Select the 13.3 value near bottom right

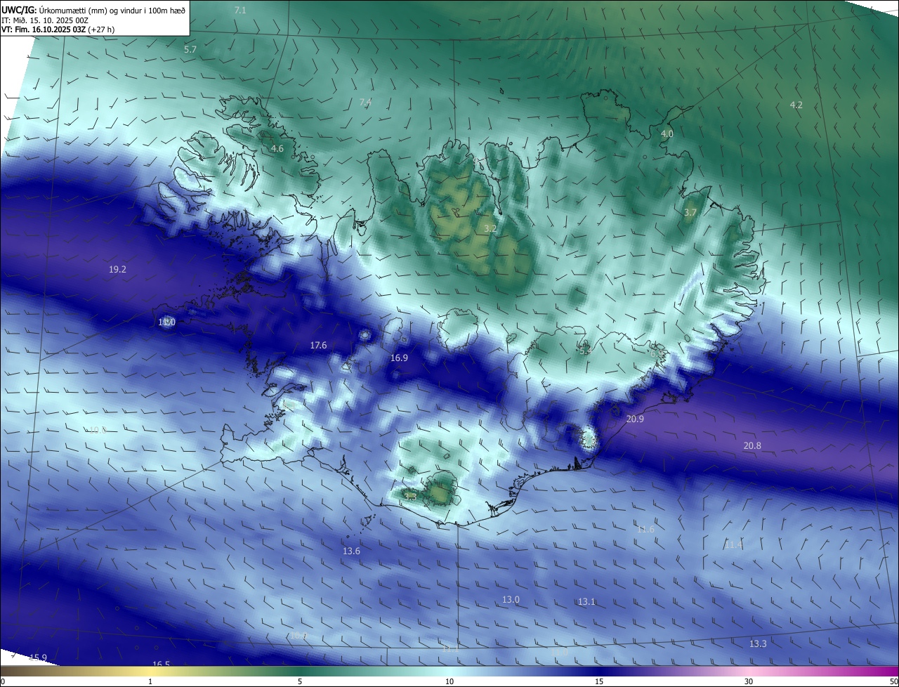(x=758, y=643)
